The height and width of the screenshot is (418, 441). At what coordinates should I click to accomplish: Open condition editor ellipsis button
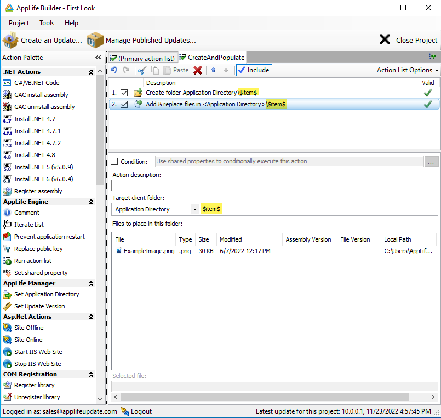click(x=431, y=162)
